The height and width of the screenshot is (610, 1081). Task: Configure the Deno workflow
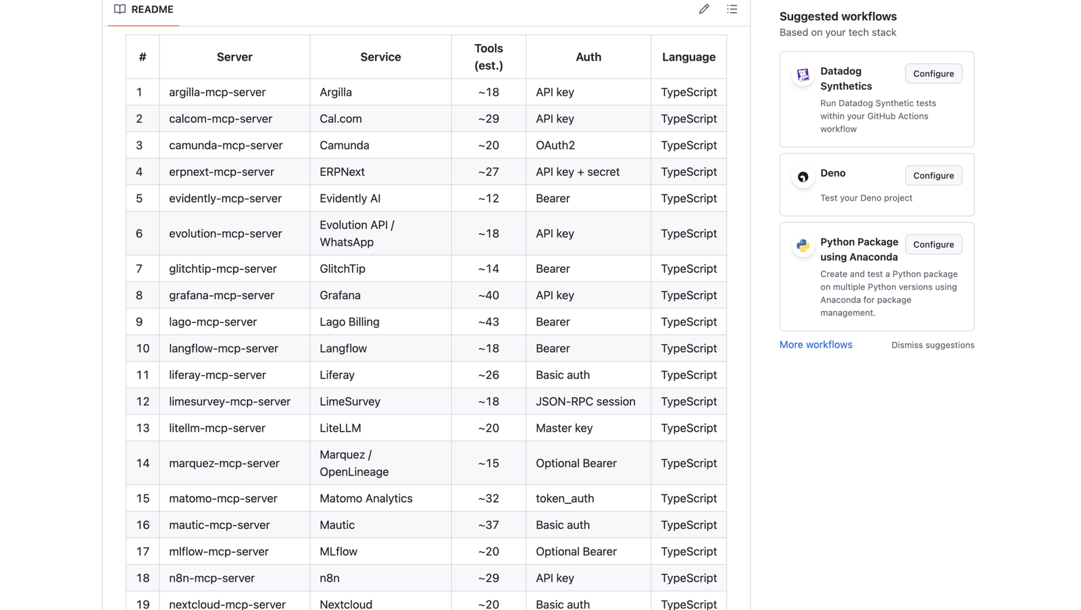(933, 176)
